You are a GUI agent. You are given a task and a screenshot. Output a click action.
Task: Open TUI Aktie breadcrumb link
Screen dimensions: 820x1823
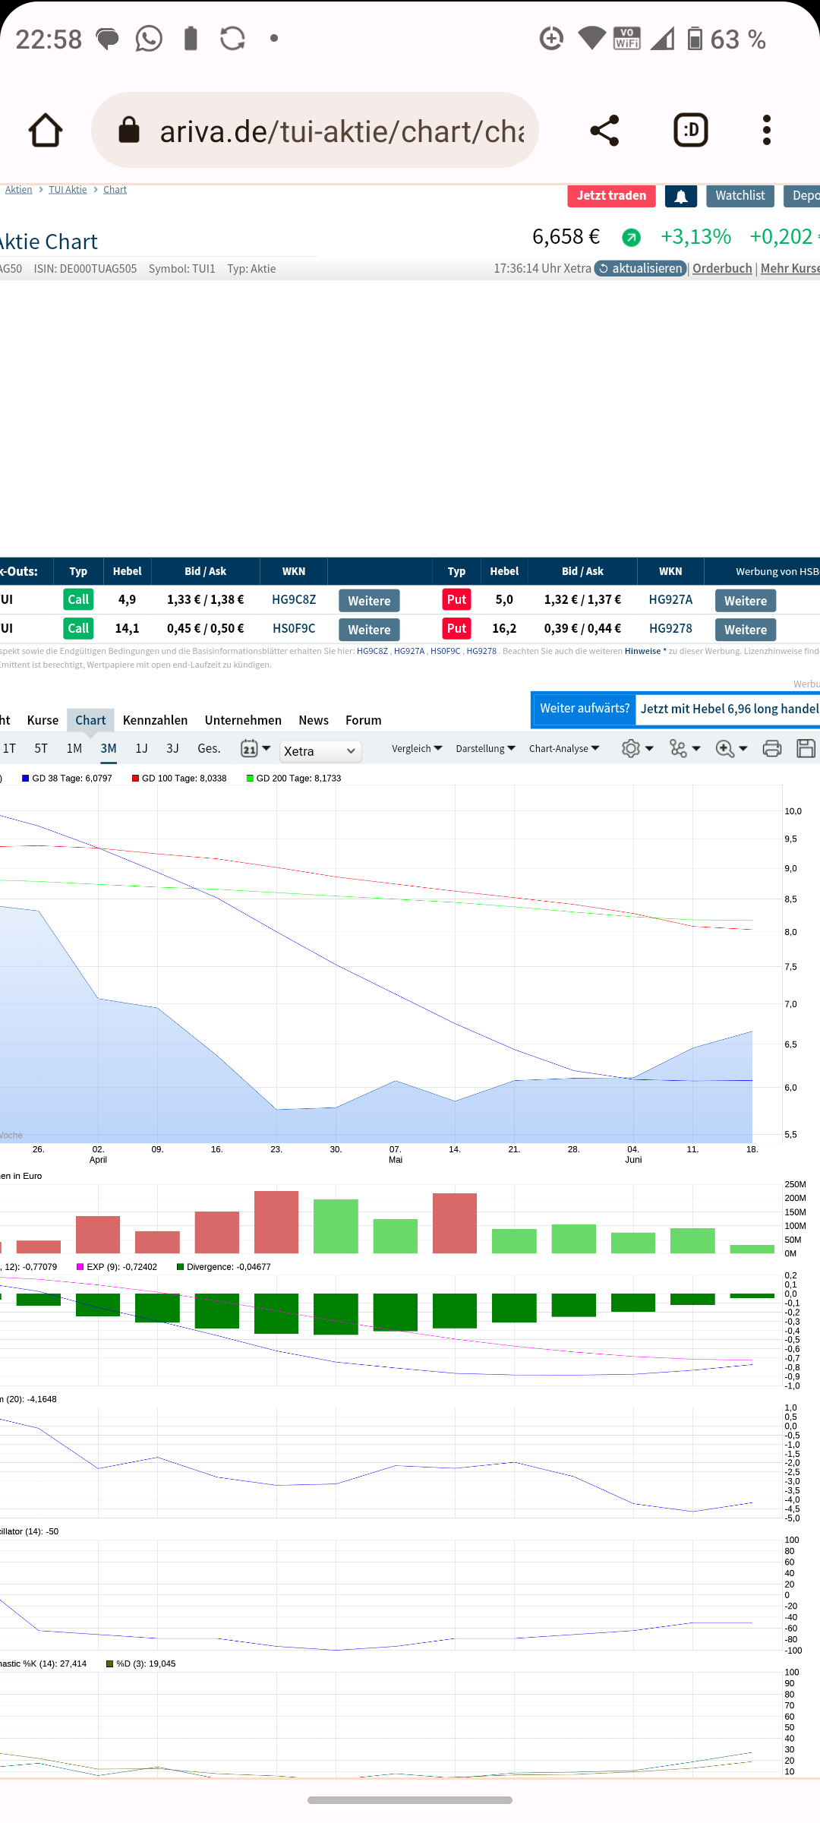(x=68, y=189)
